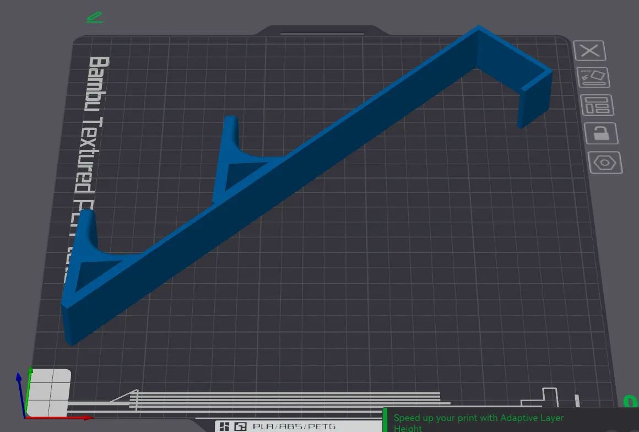Open the Adaptive Layer Height tip link
This screenshot has width=639, height=432.
pyautogui.click(x=479, y=423)
